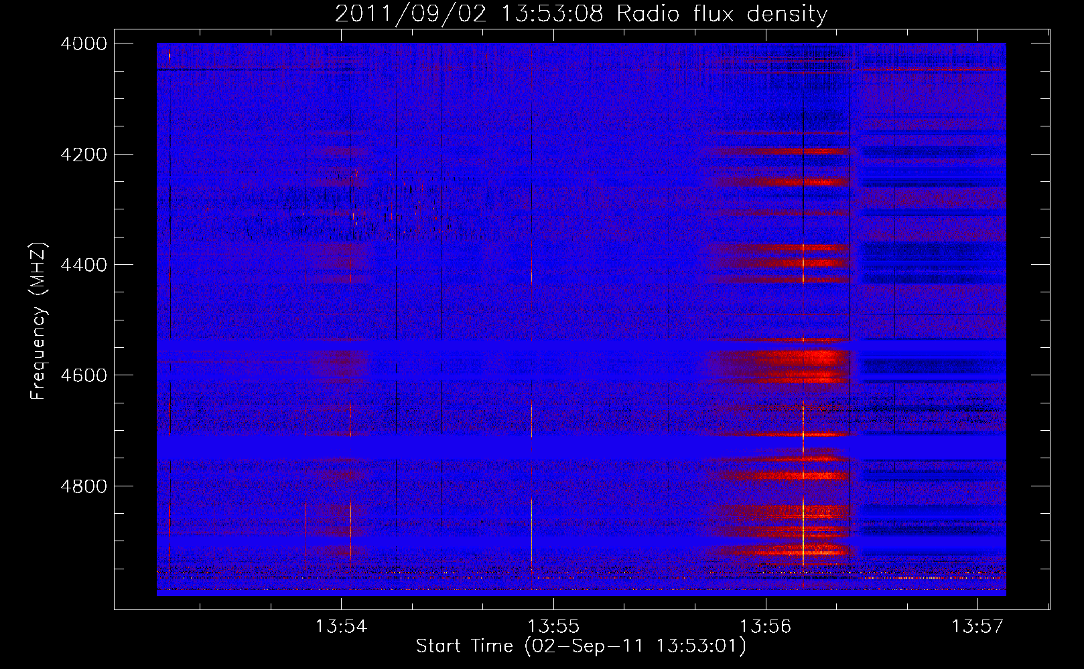Image resolution: width=1084 pixels, height=669 pixels.
Task: Click the 'Start Time (02-Sep-11 13:53:01)' axis title
Action: [x=581, y=646]
